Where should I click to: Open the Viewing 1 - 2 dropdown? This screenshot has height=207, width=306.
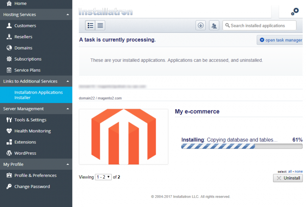103,177
